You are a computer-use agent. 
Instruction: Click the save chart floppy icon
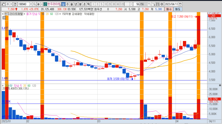[x=158, y=4]
